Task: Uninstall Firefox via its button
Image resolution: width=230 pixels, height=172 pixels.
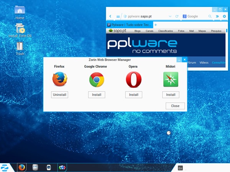Action: click(x=59, y=95)
